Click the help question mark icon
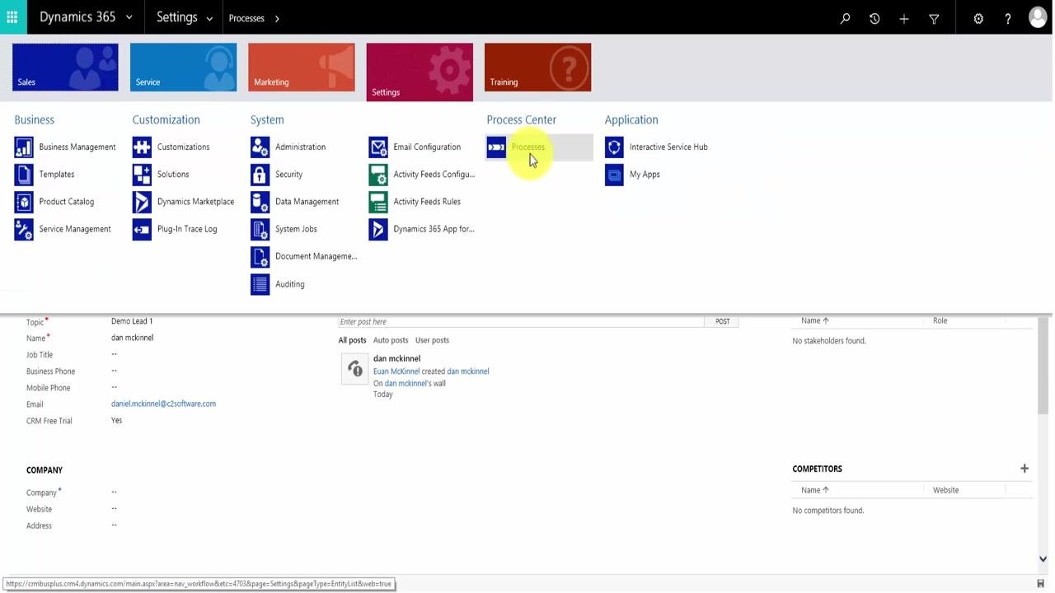Image resolution: width=1055 pixels, height=593 pixels. 1007,18
